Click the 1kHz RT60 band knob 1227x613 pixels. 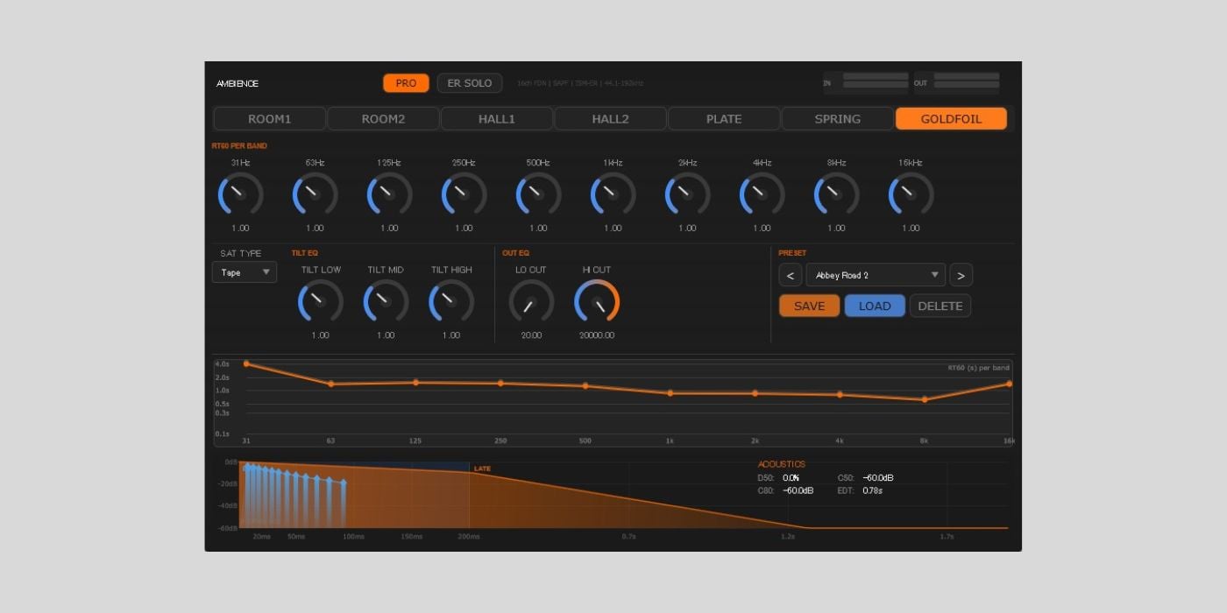click(613, 194)
